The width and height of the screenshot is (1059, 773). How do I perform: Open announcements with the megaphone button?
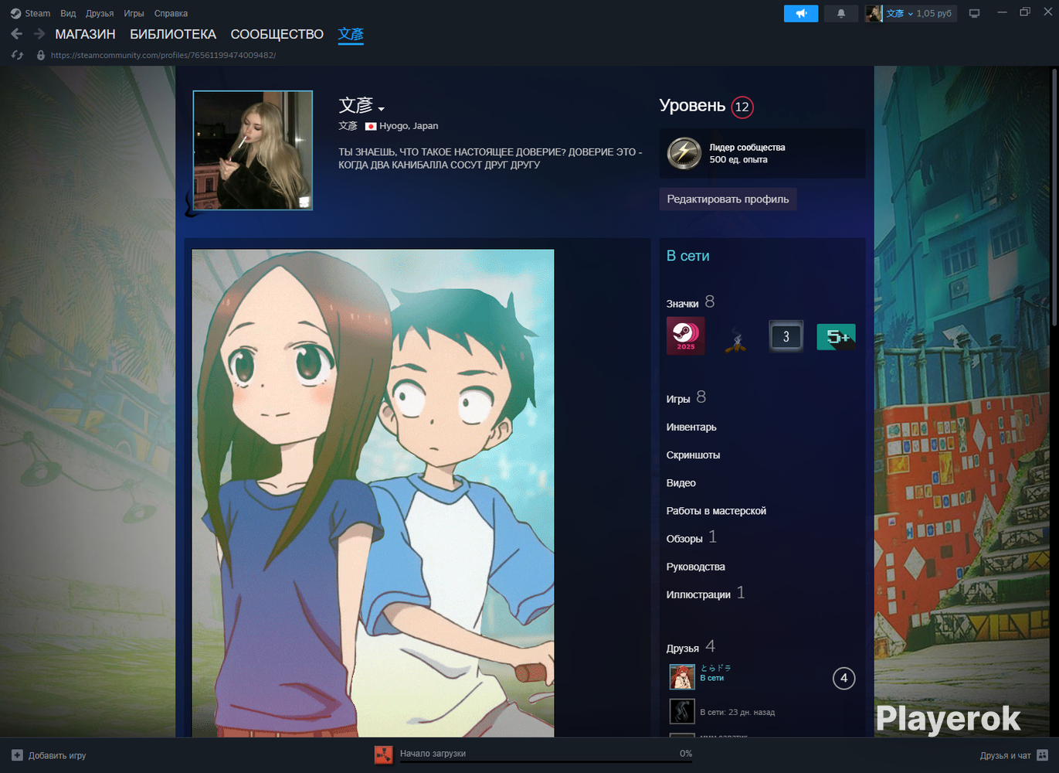pos(801,13)
